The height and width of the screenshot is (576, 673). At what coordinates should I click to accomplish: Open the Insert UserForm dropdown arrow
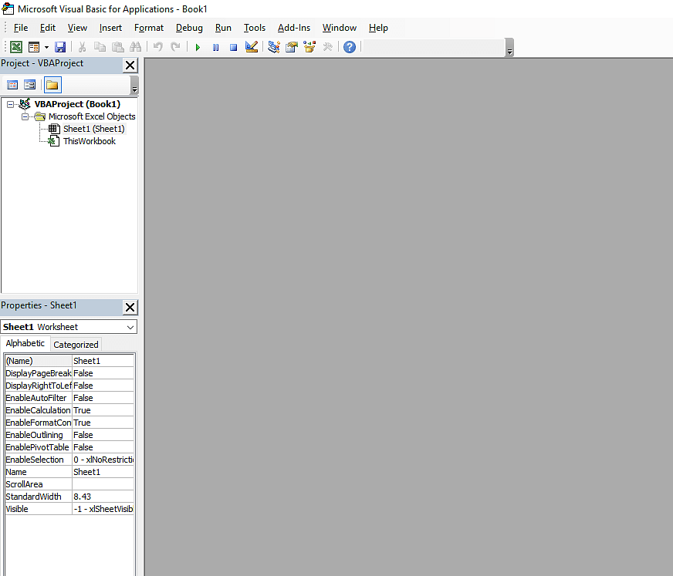(46, 47)
